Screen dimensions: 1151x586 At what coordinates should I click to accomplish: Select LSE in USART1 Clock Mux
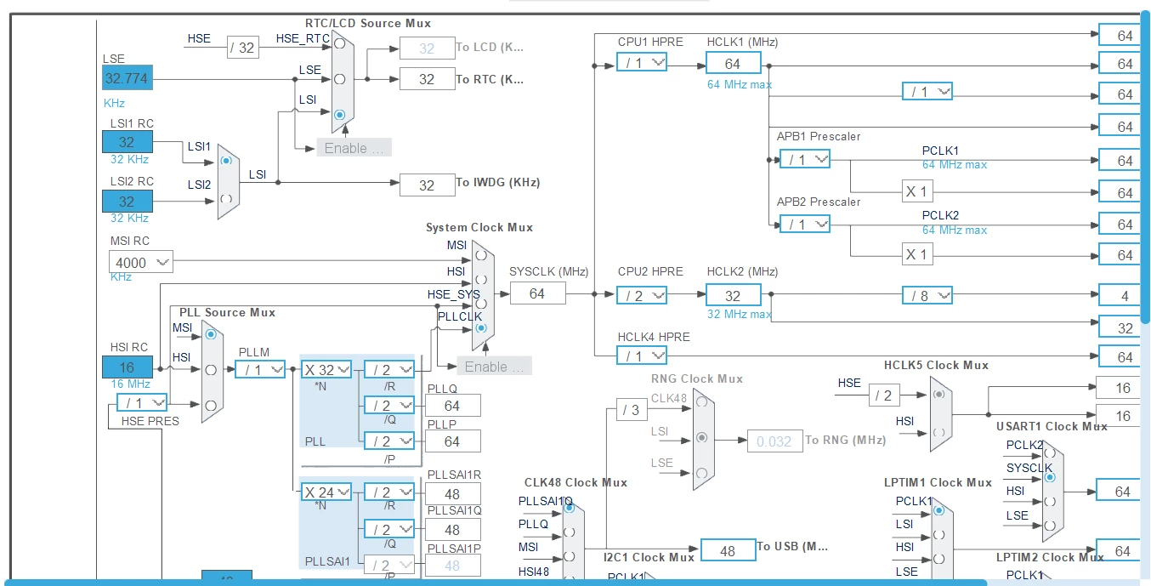pyautogui.click(x=1050, y=524)
